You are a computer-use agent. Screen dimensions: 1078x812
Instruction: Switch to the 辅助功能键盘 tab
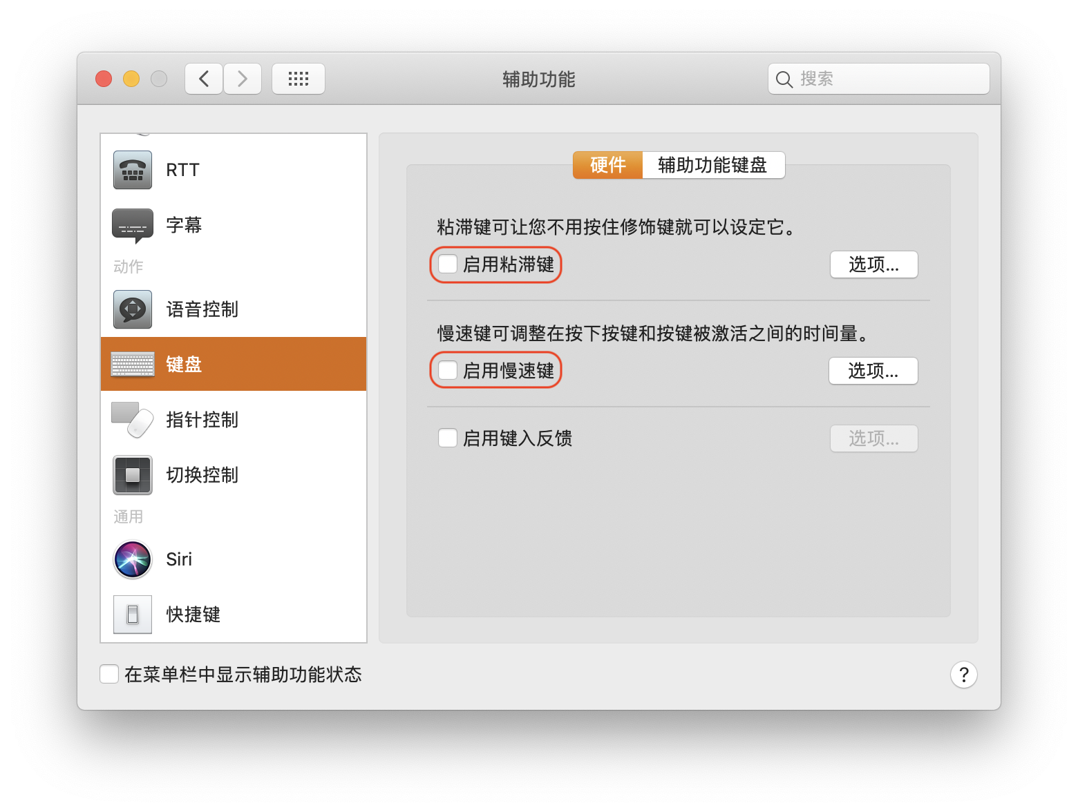712,166
